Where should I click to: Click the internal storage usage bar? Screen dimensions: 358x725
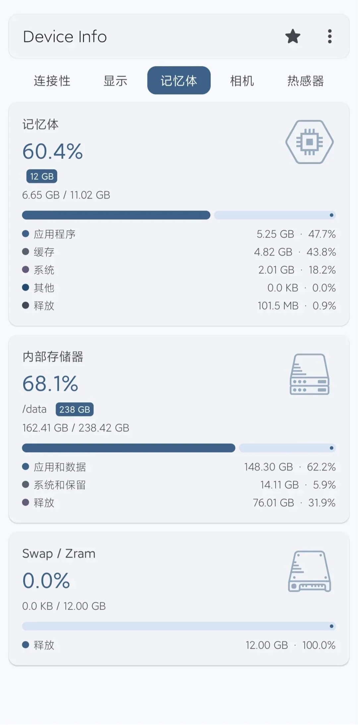(x=179, y=448)
